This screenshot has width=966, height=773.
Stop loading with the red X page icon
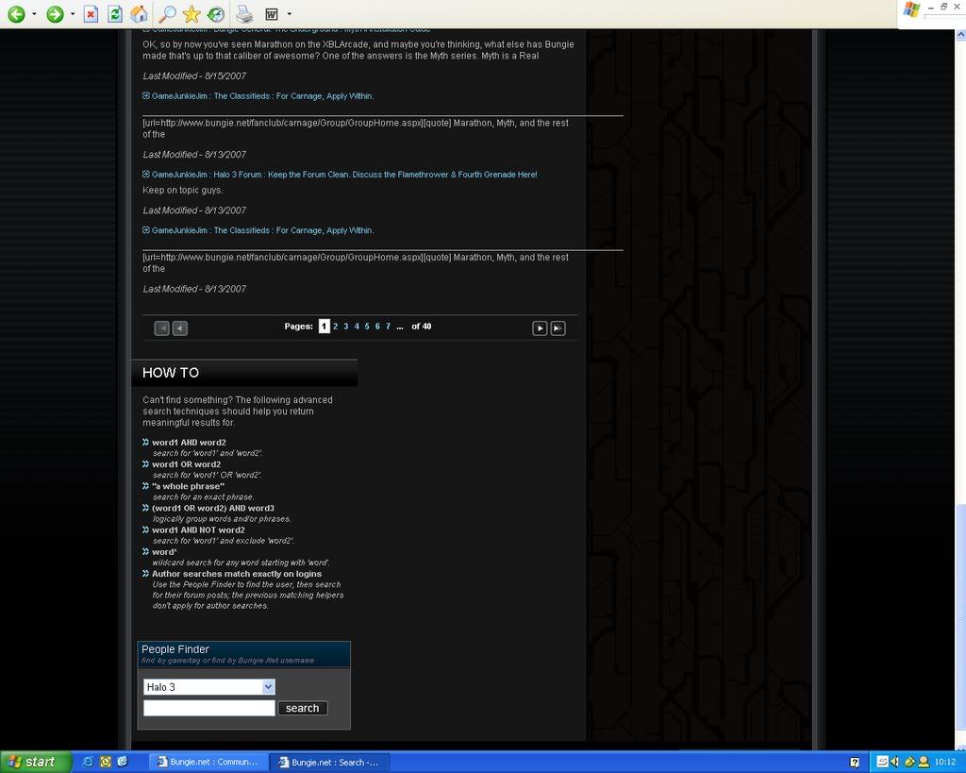pyautogui.click(x=91, y=14)
